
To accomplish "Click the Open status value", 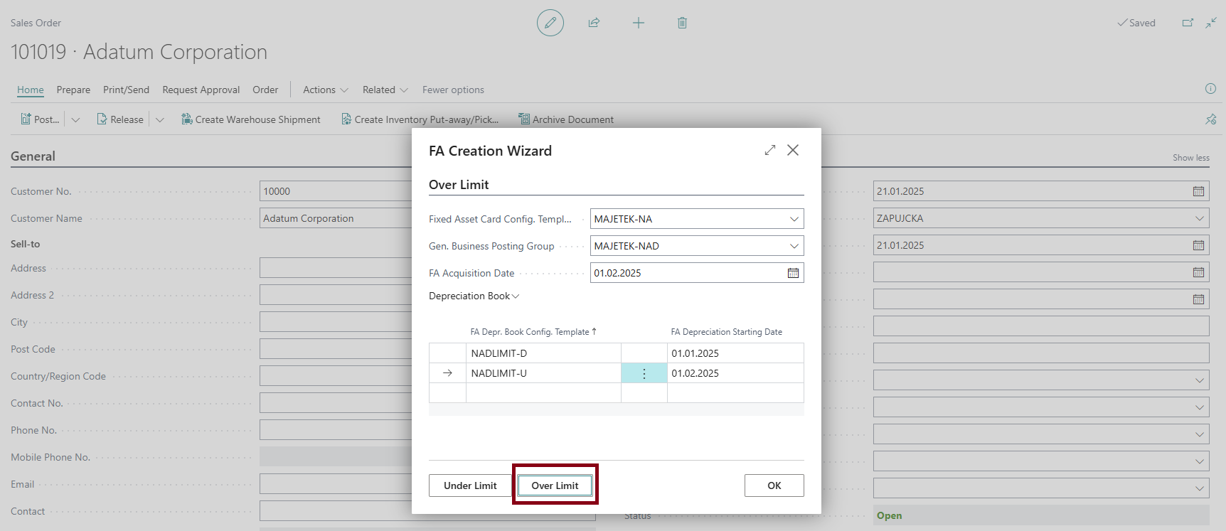I will tap(889, 515).
